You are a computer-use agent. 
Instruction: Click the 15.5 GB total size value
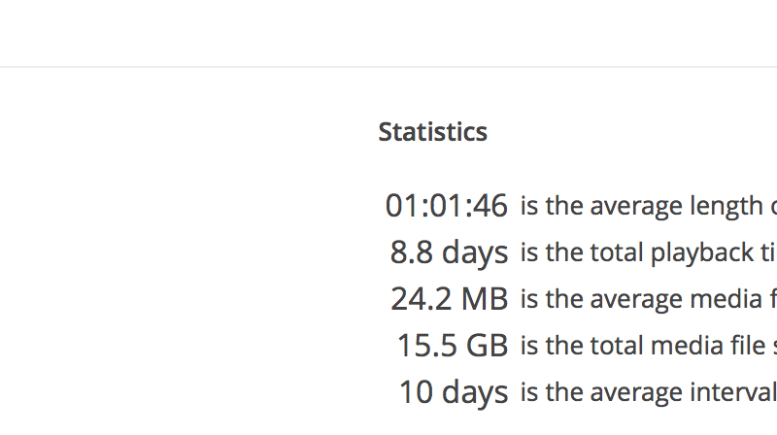(452, 346)
